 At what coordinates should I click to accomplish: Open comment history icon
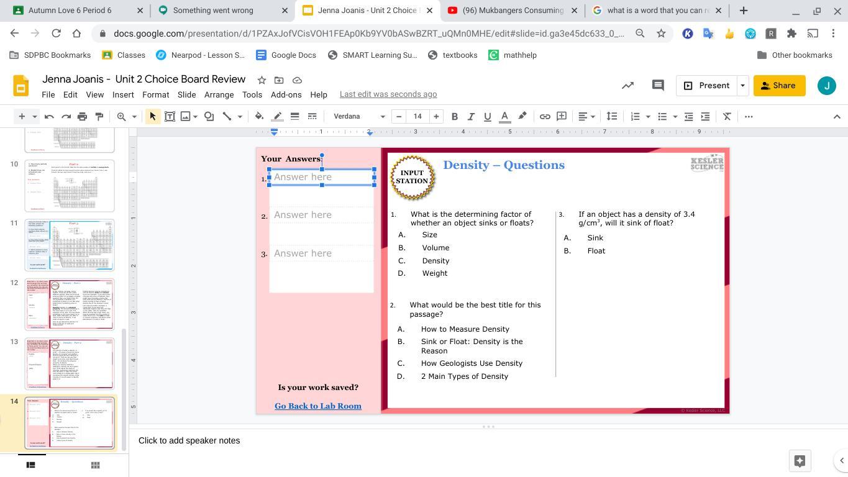tap(658, 86)
